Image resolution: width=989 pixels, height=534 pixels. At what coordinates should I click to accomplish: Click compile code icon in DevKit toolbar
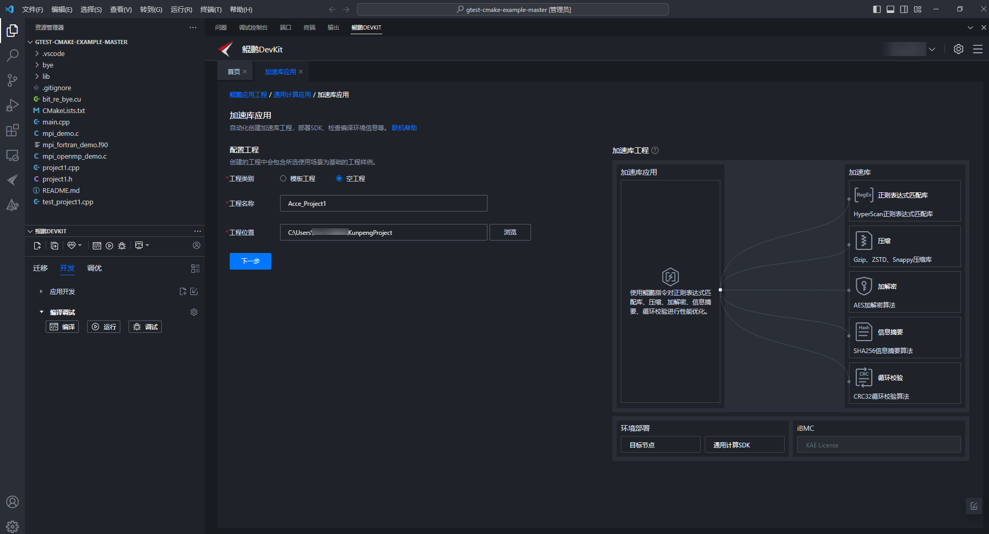[x=97, y=246]
